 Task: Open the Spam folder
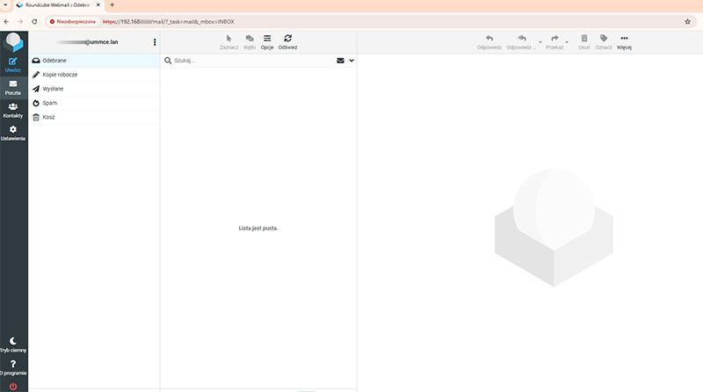click(x=49, y=103)
